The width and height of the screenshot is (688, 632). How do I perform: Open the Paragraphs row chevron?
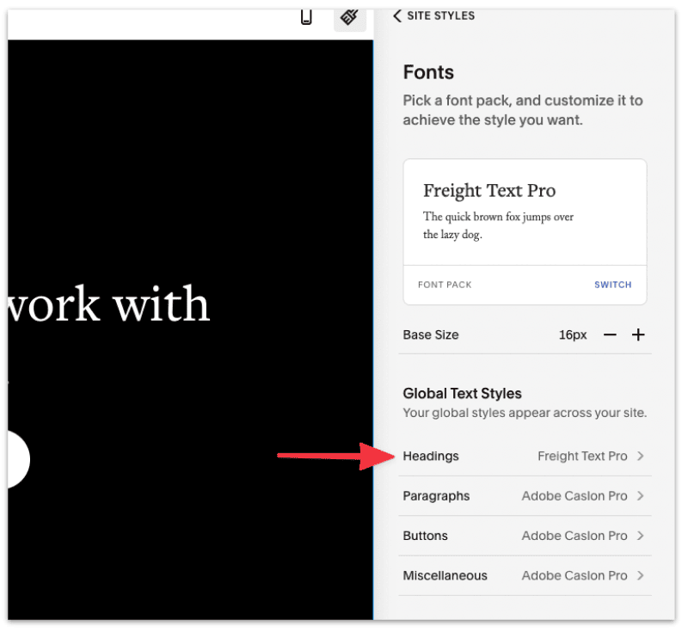pos(642,496)
